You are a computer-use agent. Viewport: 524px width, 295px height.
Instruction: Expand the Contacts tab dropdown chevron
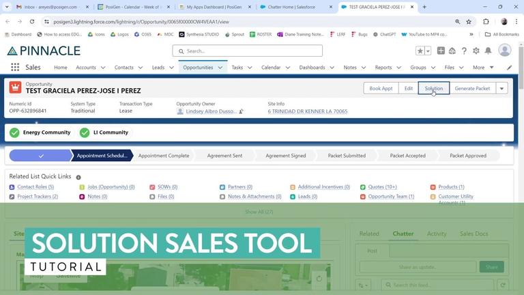point(141,68)
